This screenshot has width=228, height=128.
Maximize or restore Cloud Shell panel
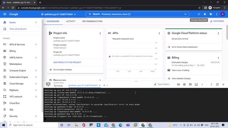click(211, 84)
